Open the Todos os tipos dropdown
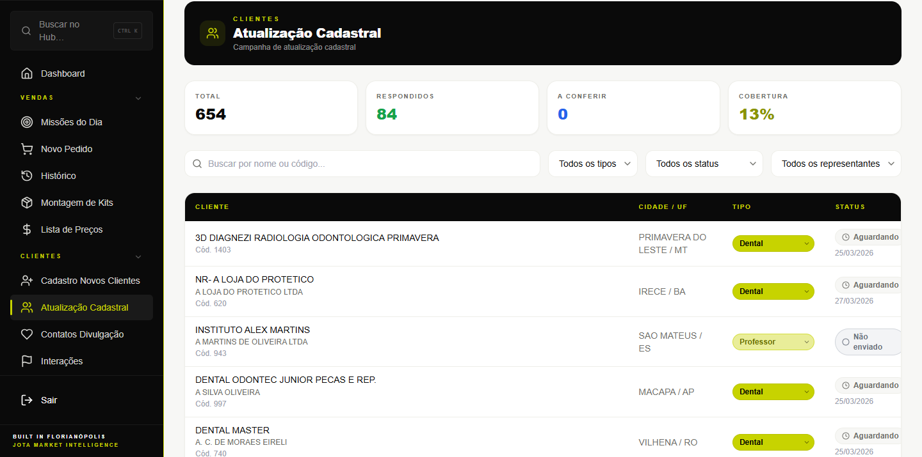This screenshot has width=922, height=457. tap(593, 164)
